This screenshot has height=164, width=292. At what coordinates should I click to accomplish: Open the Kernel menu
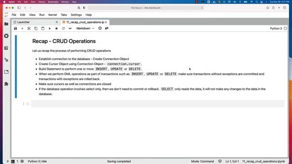click(x=52, y=15)
